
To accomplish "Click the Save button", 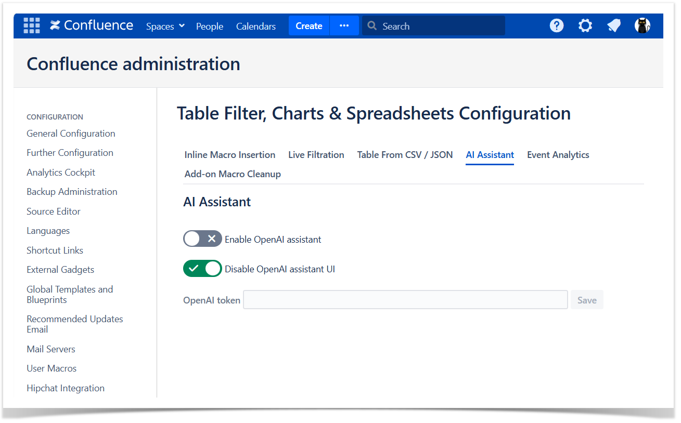I will coord(587,300).
